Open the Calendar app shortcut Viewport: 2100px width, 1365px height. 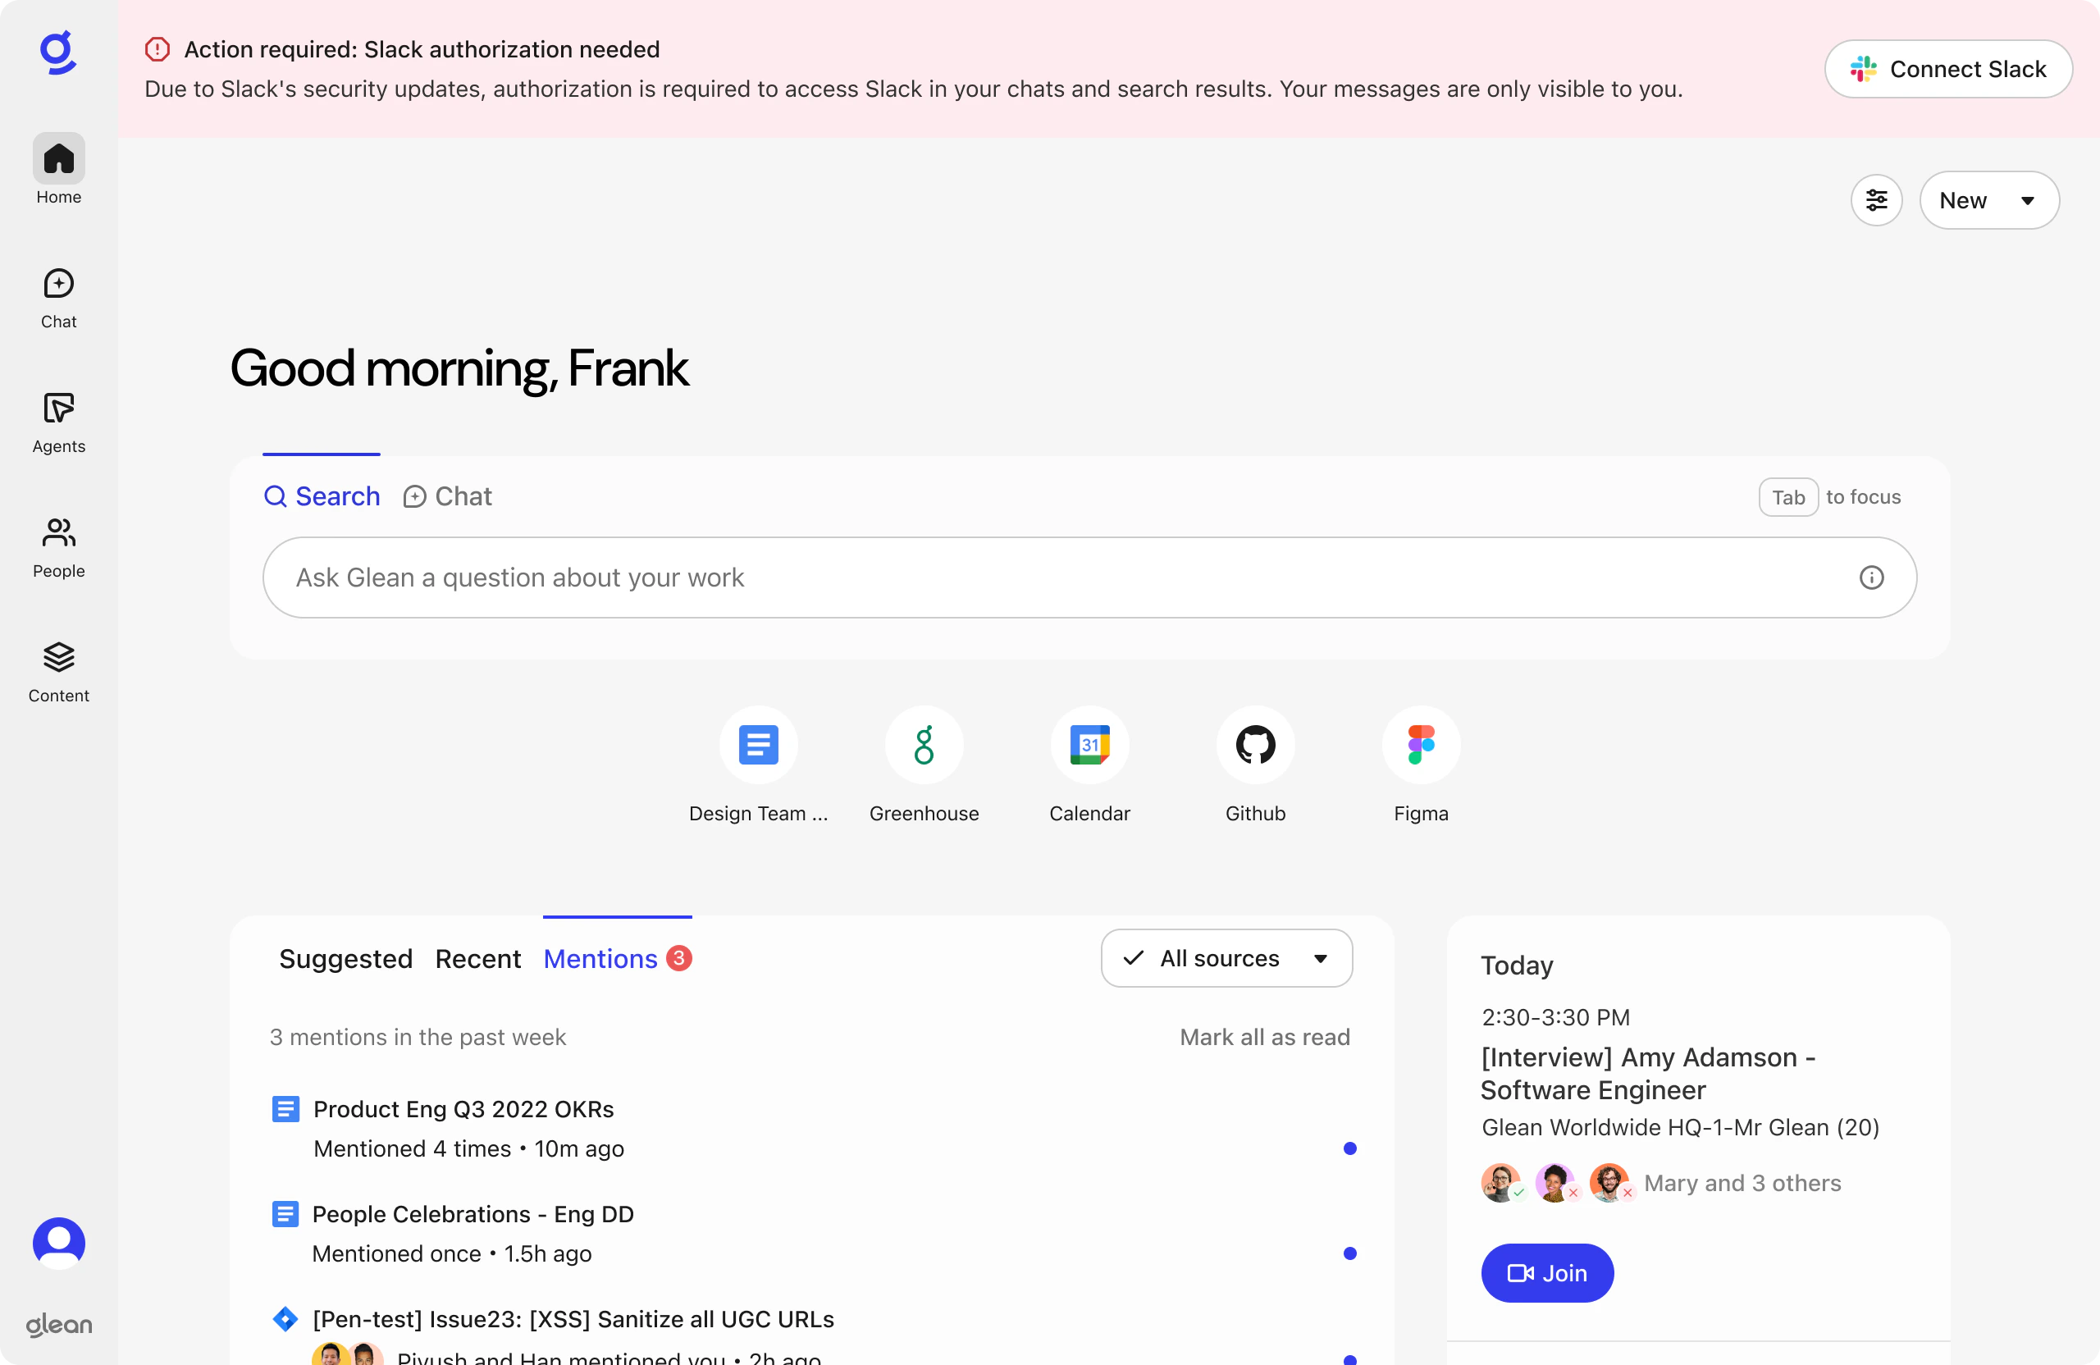1089,745
